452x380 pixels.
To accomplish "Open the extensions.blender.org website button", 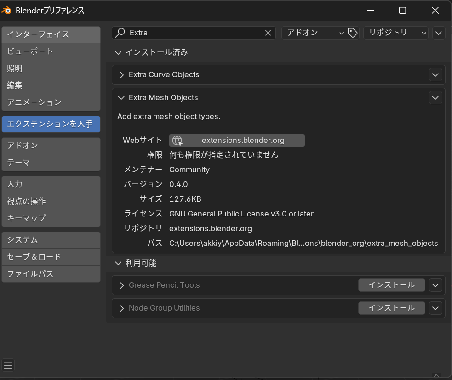I will [237, 140].
